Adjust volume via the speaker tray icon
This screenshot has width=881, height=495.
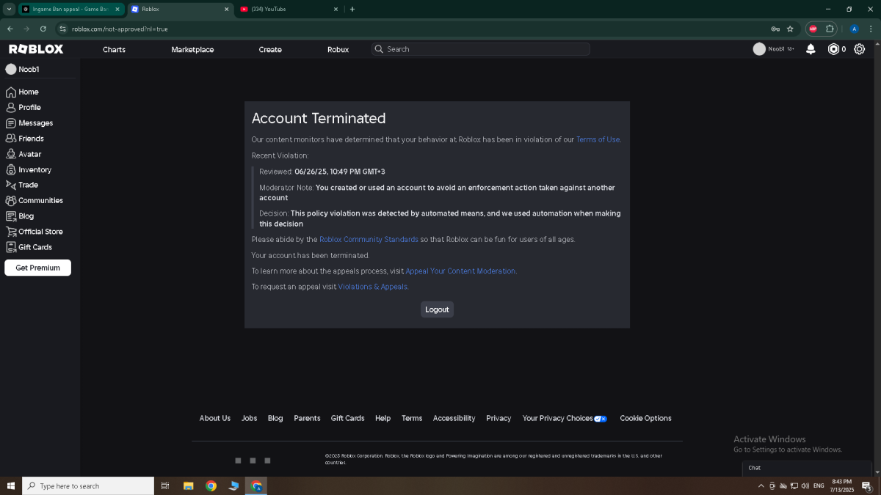[805, 485]
